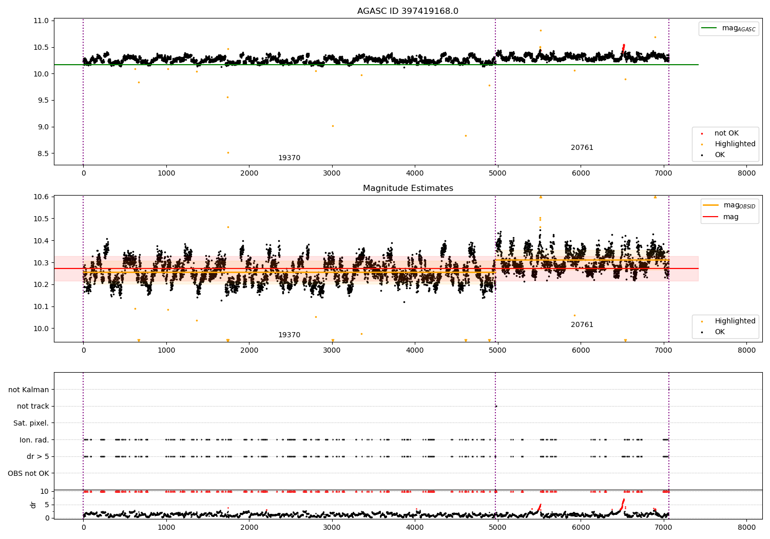Screen dimensions: 770x539
Task: Select 'Highlighted' in Magnitude Estimates legend
Action: (735, 321)
